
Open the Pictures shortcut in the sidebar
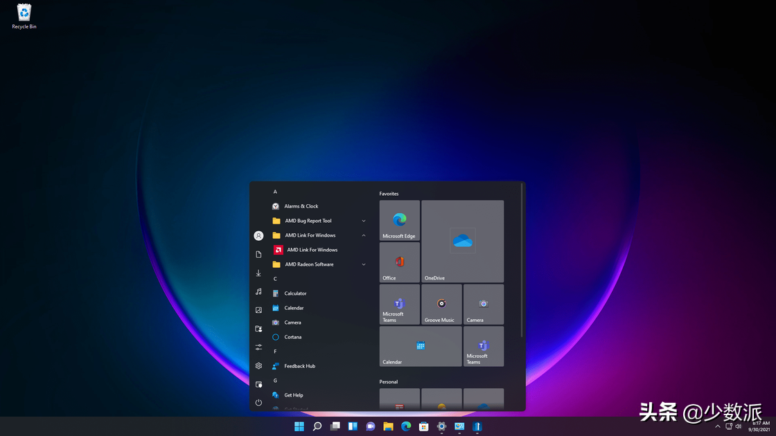(258, 309)
